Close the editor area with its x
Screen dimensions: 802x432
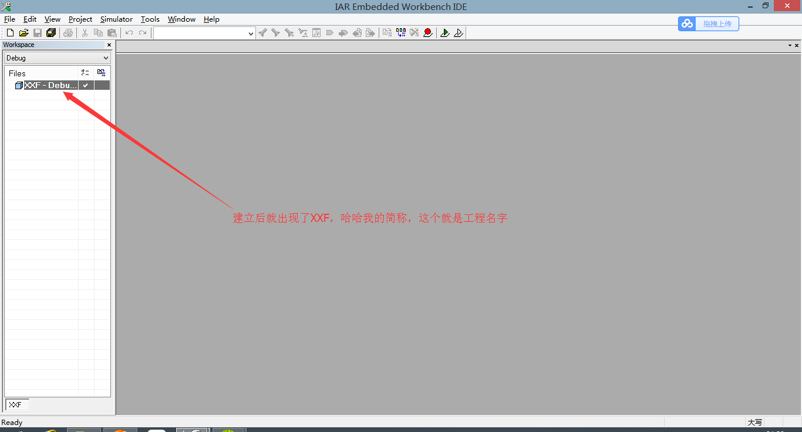797,45
